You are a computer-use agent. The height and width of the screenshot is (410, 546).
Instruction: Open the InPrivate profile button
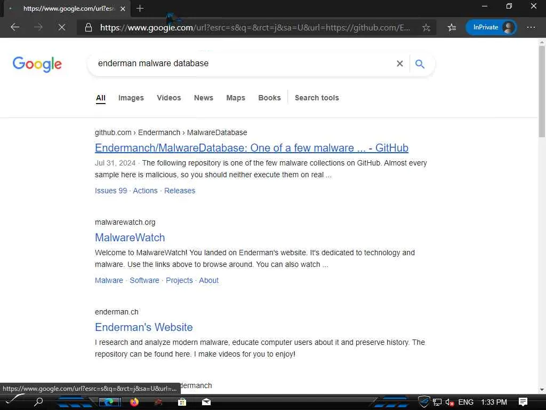pyautogui.click(x=491, y=27)
